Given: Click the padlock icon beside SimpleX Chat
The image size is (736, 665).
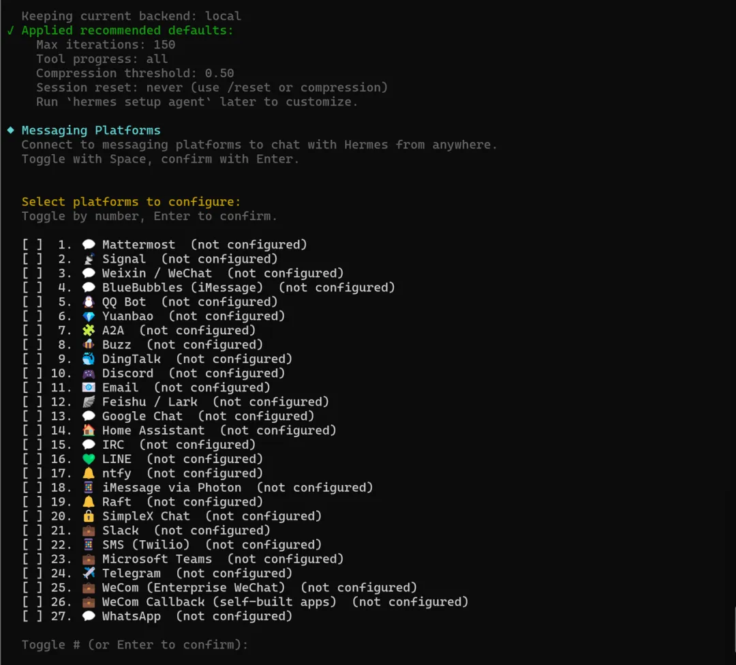Looking at the screenshot, I should coord(88,516).
